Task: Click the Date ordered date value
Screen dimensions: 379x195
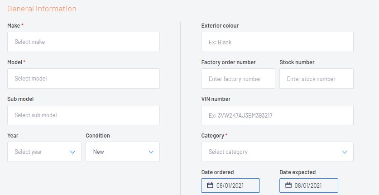Action: click(x=230, y=185)
